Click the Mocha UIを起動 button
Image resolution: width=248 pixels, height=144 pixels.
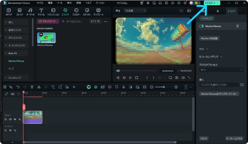click(x=209, y=38)
